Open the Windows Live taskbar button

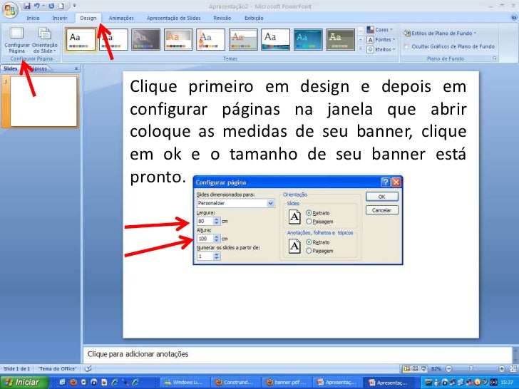click(185, 383)
